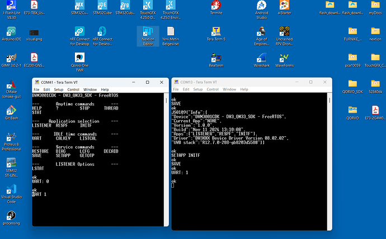Open Setup menu in COM41 window
The height and width of the screenshot is (239, 386).
coord(59,89)
